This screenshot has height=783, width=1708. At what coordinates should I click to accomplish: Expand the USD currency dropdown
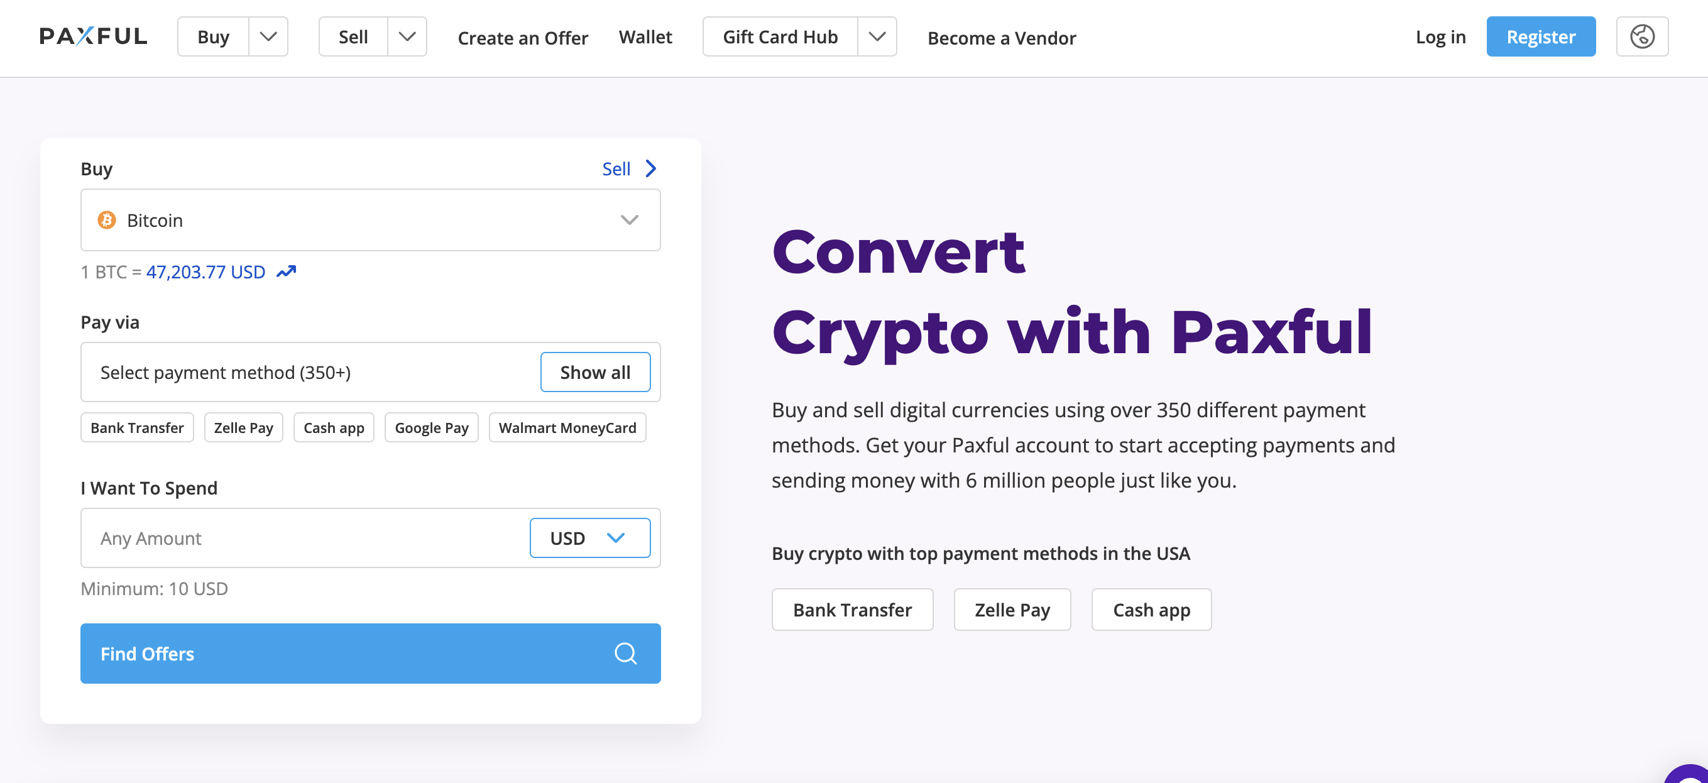588,538
